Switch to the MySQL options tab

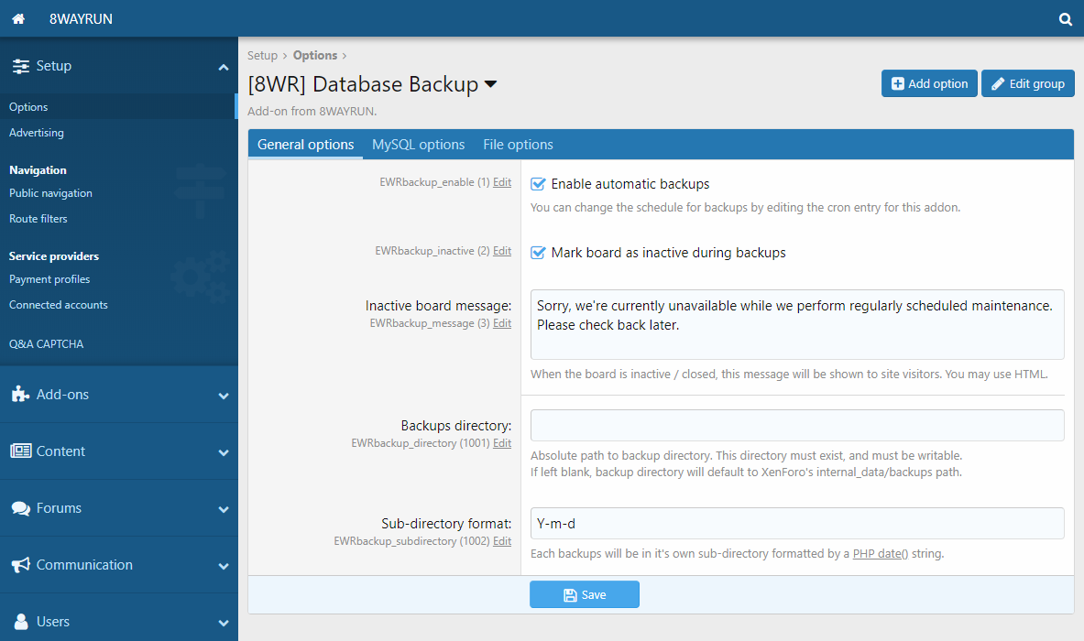(x=418, y=145)
